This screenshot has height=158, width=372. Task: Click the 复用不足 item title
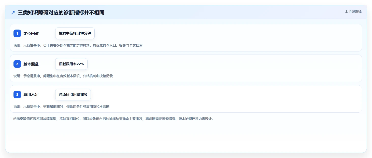(31, 95)
